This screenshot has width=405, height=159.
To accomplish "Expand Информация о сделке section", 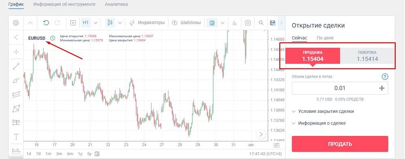I will tap(319, 123).
